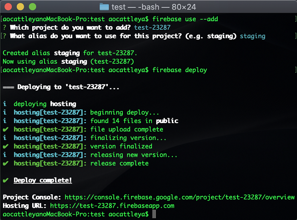
Task: Click the cyan 'staging' alias answer
Action: coord(252,36)
